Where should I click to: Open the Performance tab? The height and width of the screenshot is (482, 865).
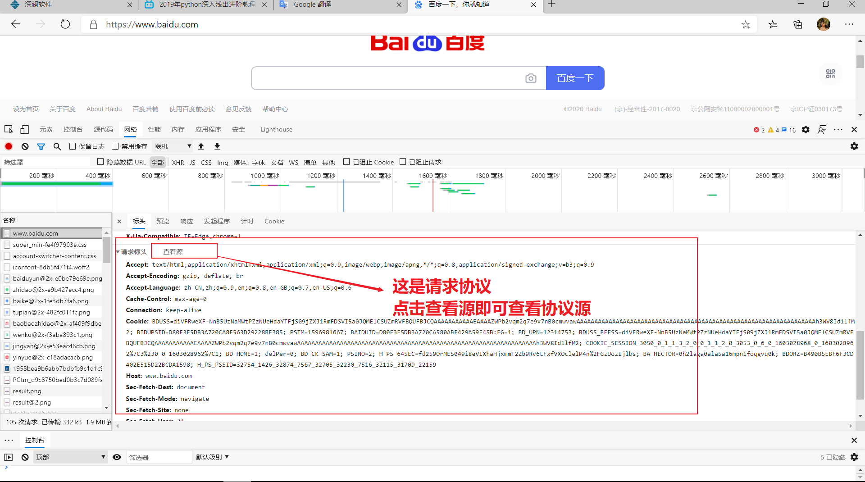coord(154,130)
